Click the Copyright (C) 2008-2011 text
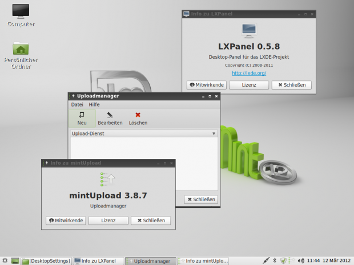Image resolution: width=354 pixels, height=265 pixels. pos(249,65)
